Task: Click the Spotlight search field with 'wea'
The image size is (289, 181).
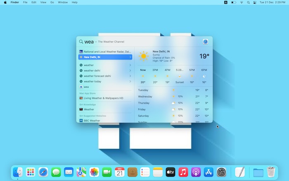Action: [x=140, y=42]
